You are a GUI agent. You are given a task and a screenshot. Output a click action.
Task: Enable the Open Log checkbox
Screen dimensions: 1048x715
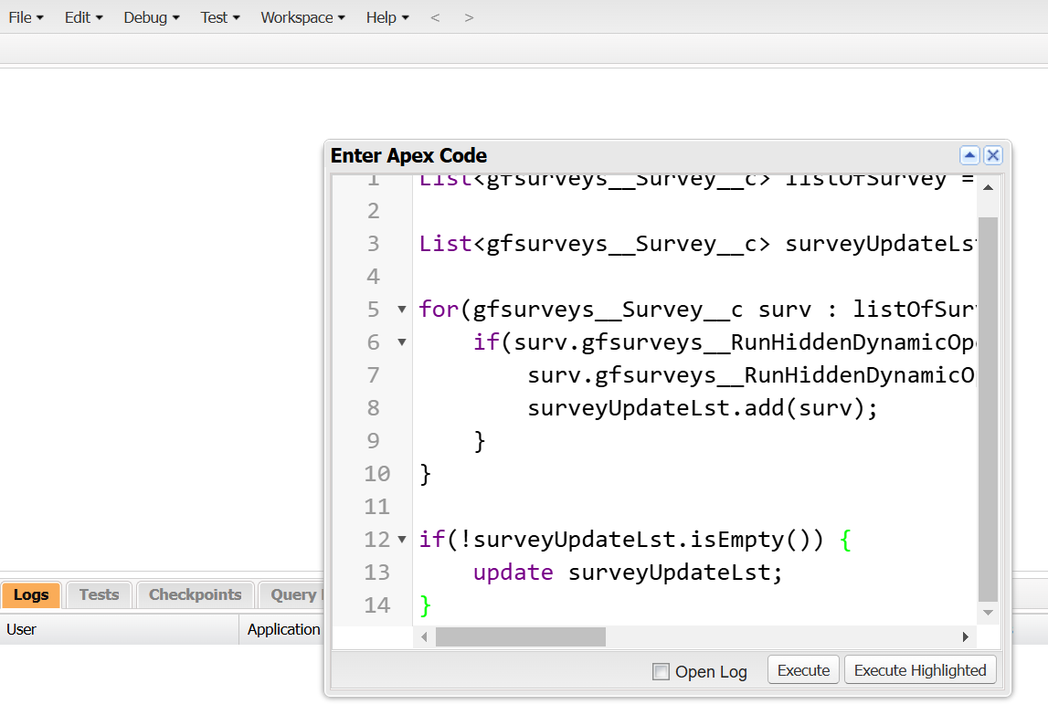(661, 672)
